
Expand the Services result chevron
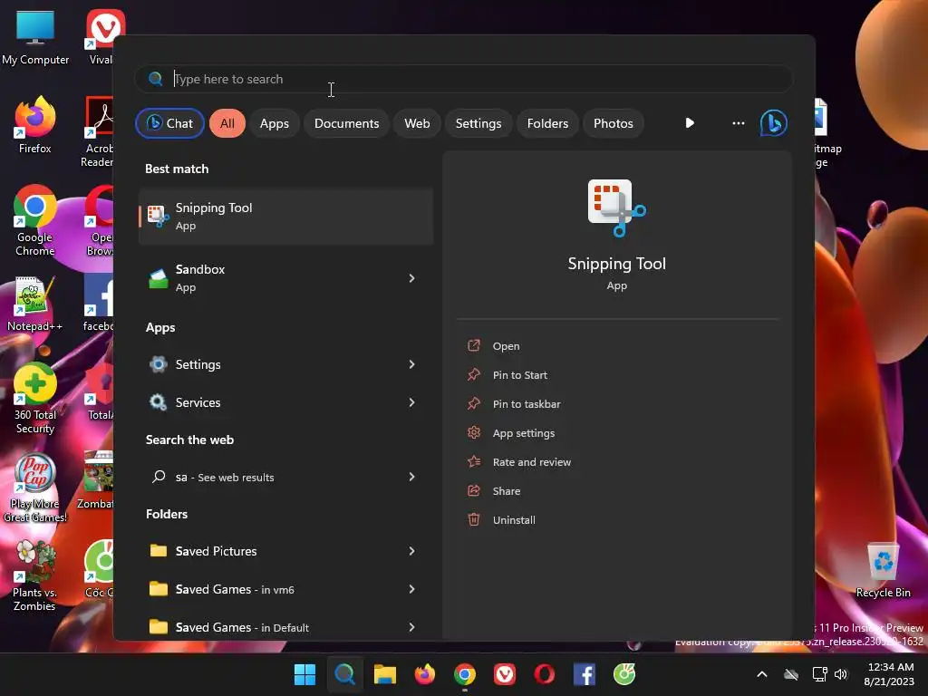click(411, 402)
